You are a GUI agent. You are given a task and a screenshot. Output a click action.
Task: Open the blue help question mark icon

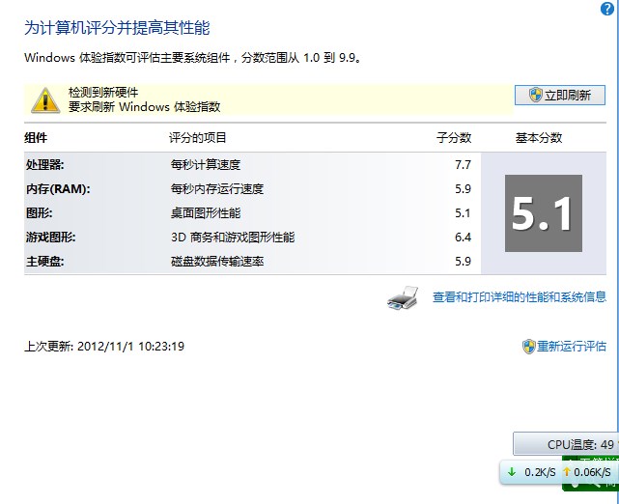(607, 9)
